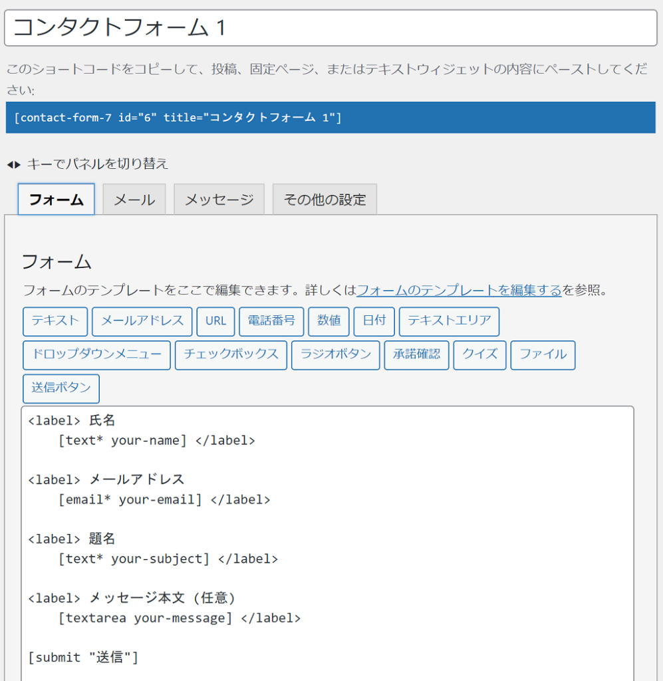This screenshot has width=663, height=681.
Task: Insert a 日付 field tag
Action: coord(374,321)
